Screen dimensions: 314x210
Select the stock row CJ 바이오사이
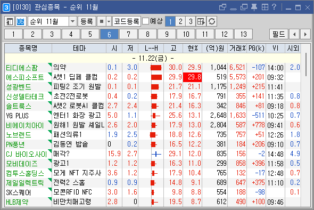(x=153, y=154)
